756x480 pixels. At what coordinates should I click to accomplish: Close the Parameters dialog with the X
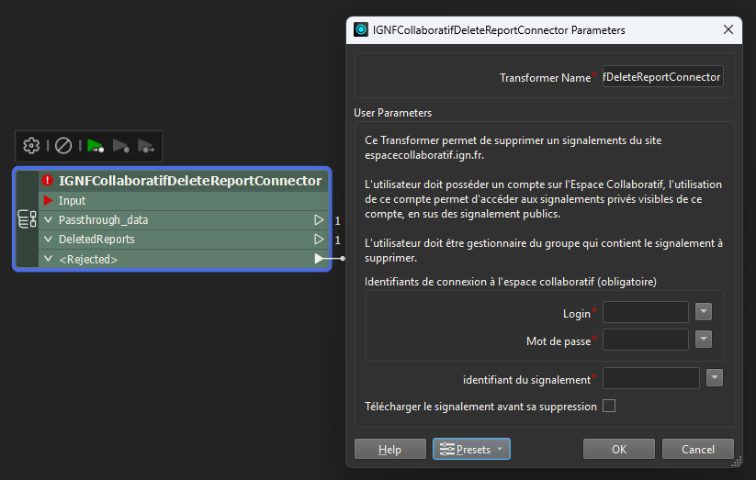728,30
